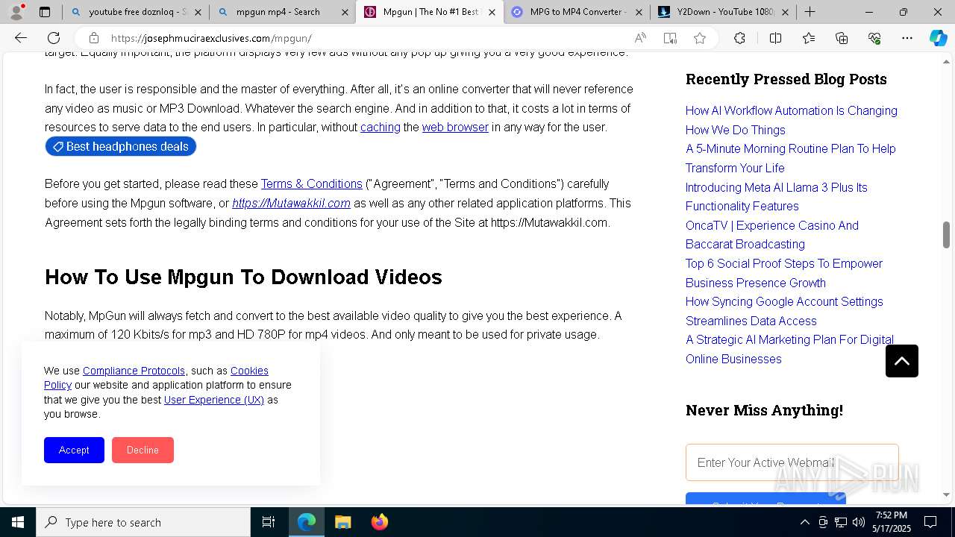
Task: Show hidden system tray icons
Action: [x=804, y=522]
